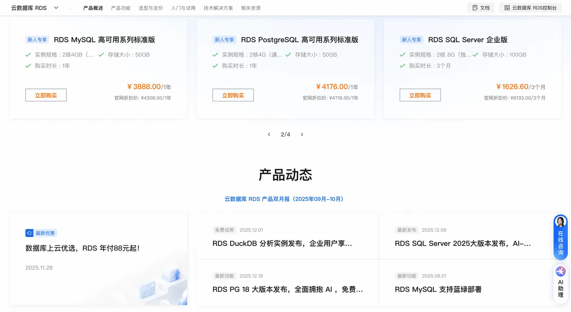Viewport: 571px width, 312px height.
Task: Click price ¥4176.00/1年 on PostgreSQL card
Action: tap(337, 87)
